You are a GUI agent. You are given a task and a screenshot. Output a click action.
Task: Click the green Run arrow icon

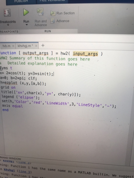point(26,12)
